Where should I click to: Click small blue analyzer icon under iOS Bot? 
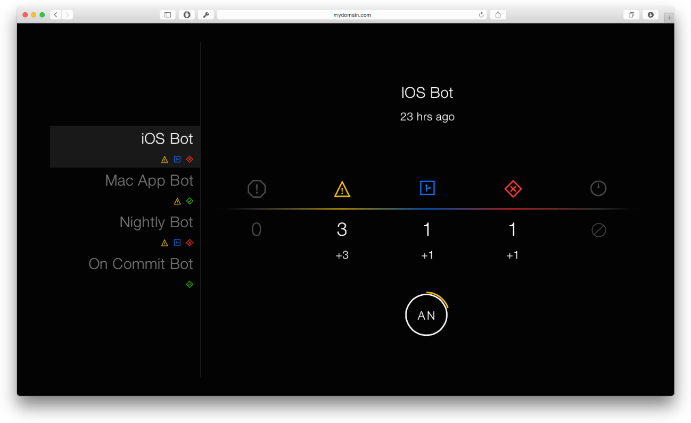177,159
